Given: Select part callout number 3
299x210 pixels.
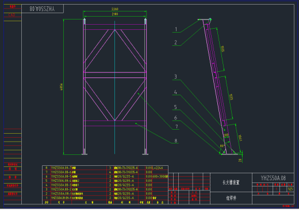Looking at the screenshot, I should pos(175,77).
